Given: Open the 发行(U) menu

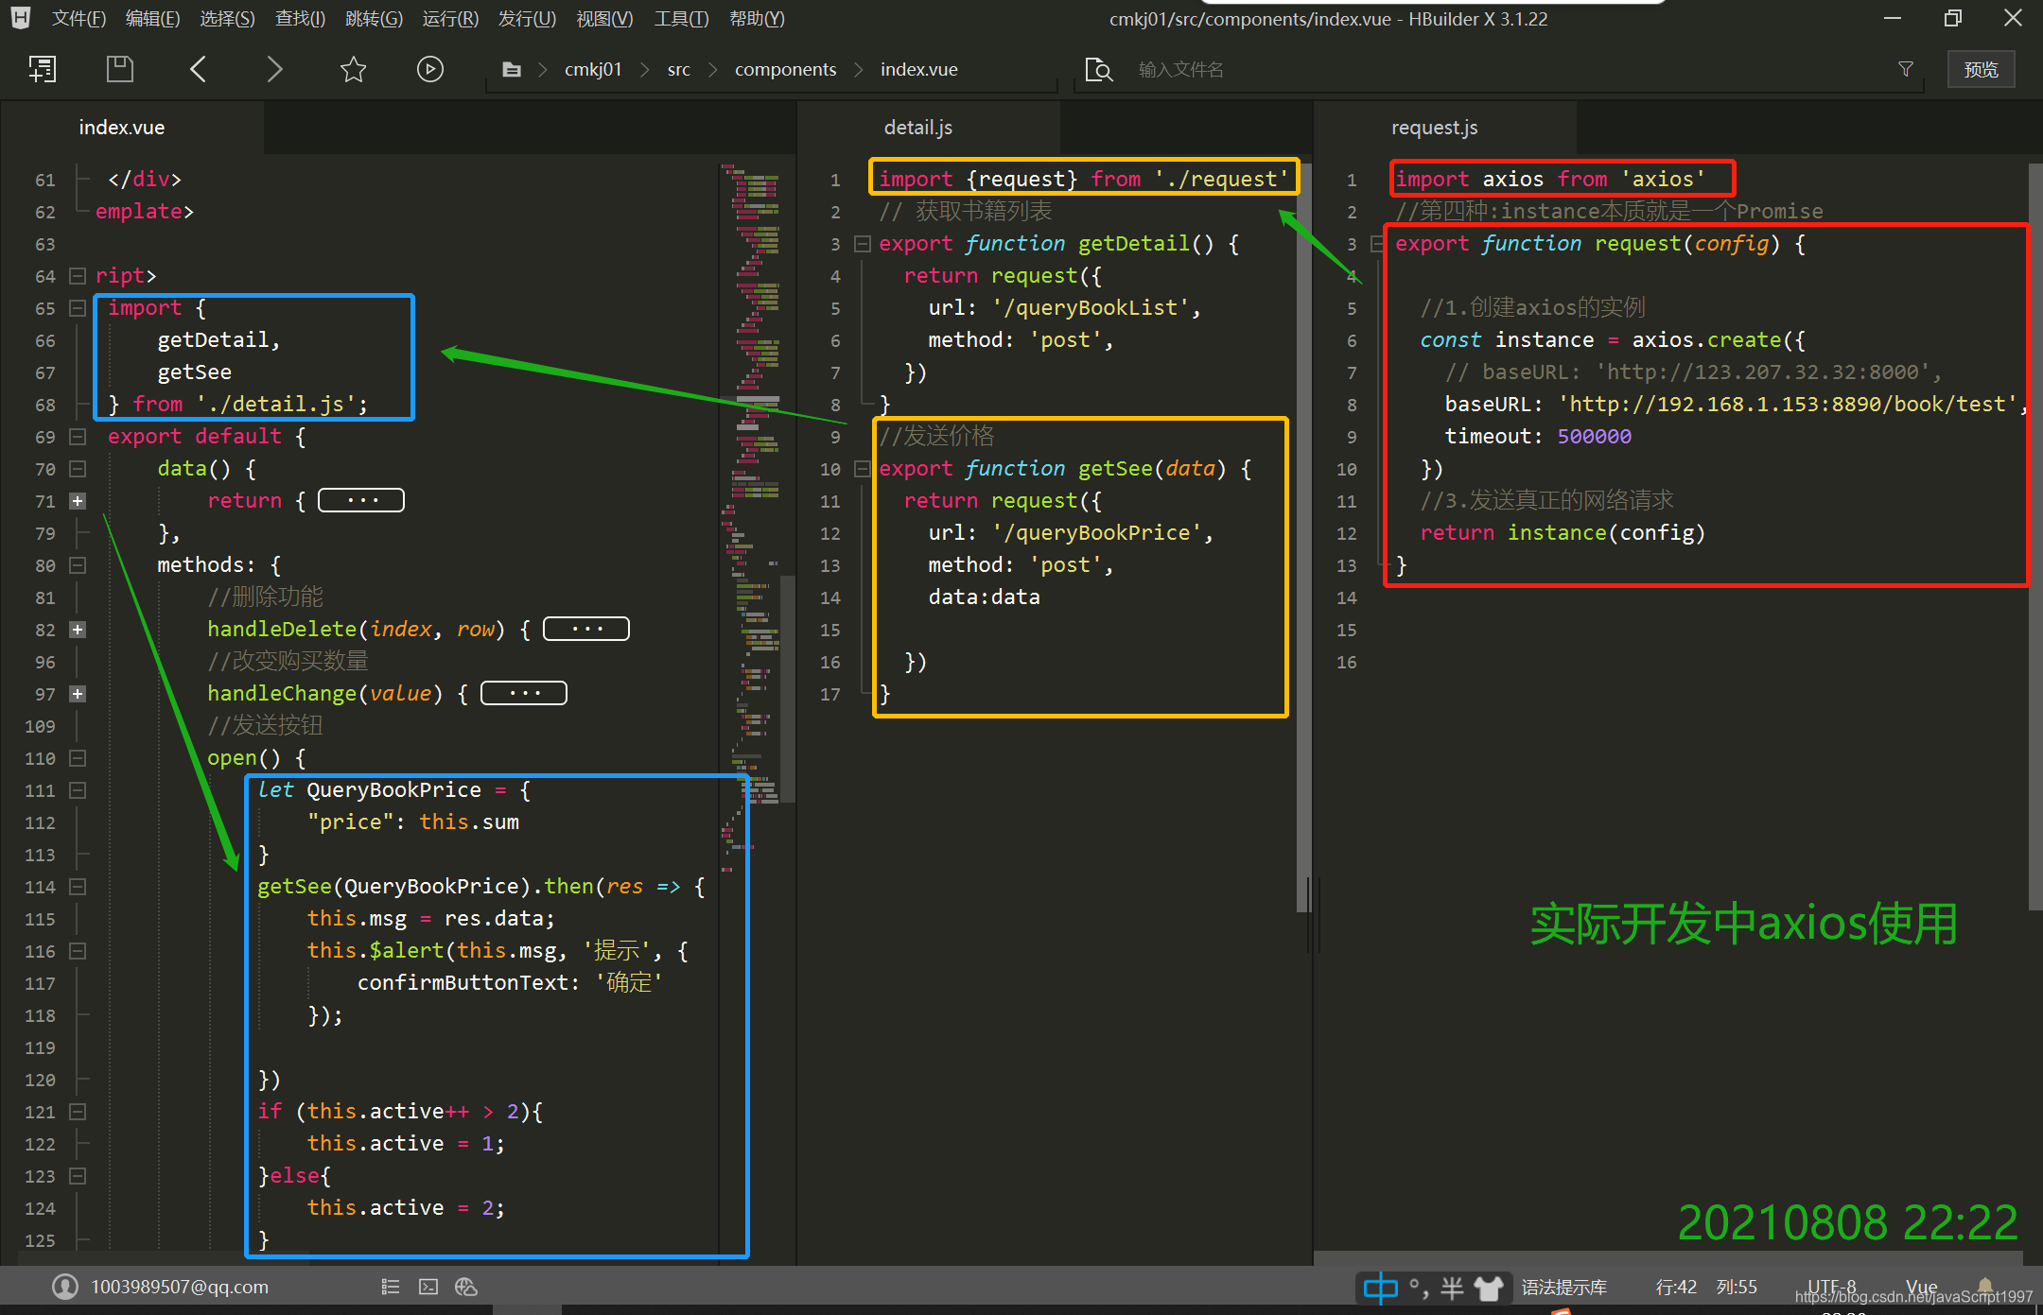Looking at the screenshot, I should (527, 19).
